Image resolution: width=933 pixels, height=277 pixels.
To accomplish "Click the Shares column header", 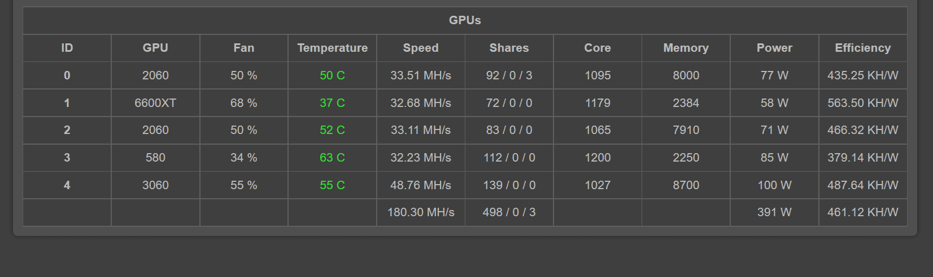I will coord(509,48).
